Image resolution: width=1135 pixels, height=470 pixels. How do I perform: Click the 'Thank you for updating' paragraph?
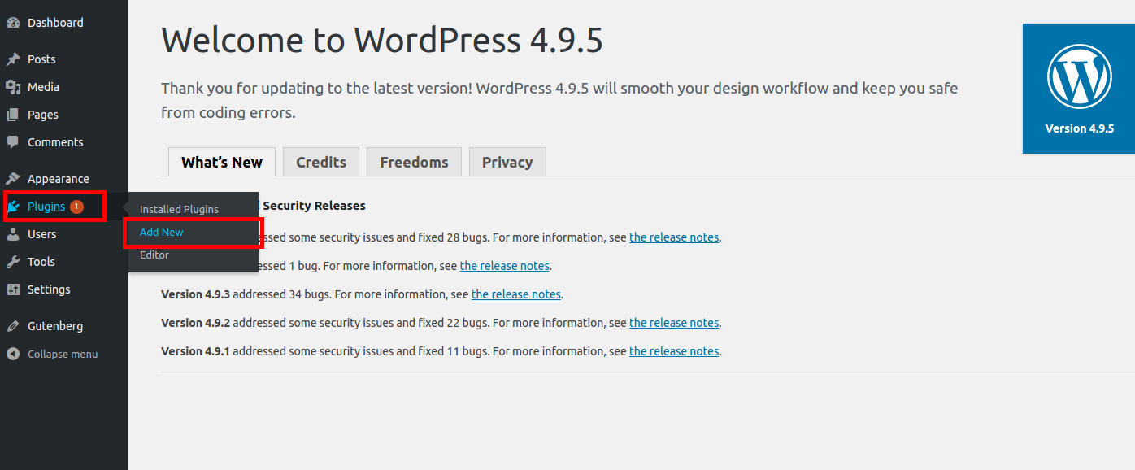559,100
